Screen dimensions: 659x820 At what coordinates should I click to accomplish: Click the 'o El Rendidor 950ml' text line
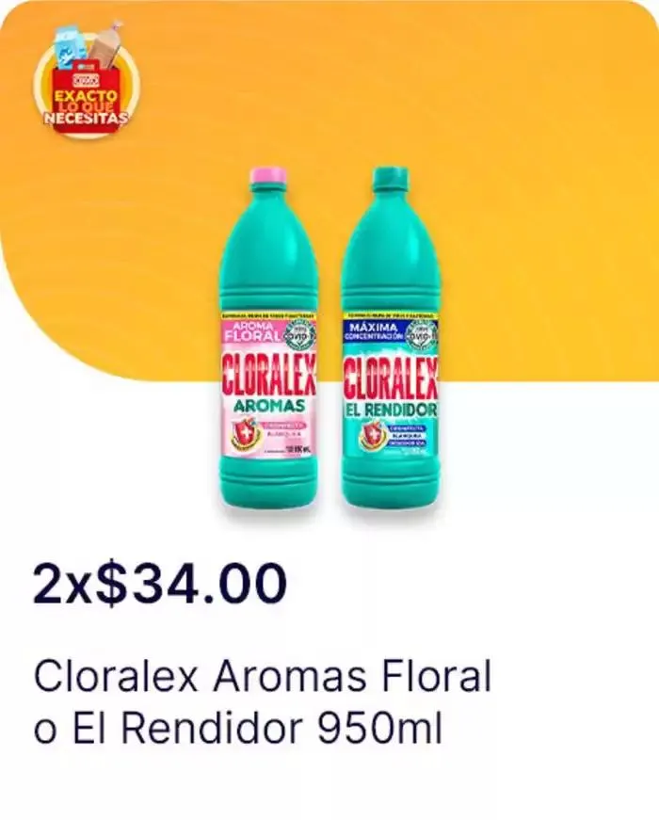(x=238, y=729)
